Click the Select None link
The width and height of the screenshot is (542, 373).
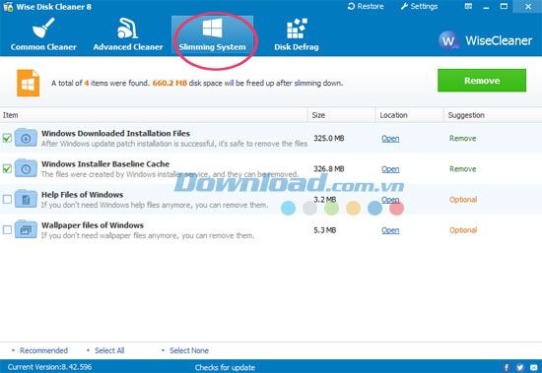pos(189,350)
